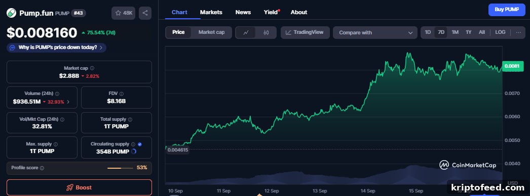
Task: Set chart range to 1D
Action: (x=428, y=32)
